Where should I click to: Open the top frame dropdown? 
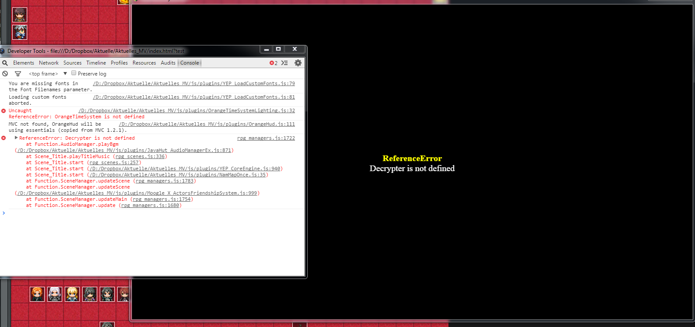click(x=48, y=74)
